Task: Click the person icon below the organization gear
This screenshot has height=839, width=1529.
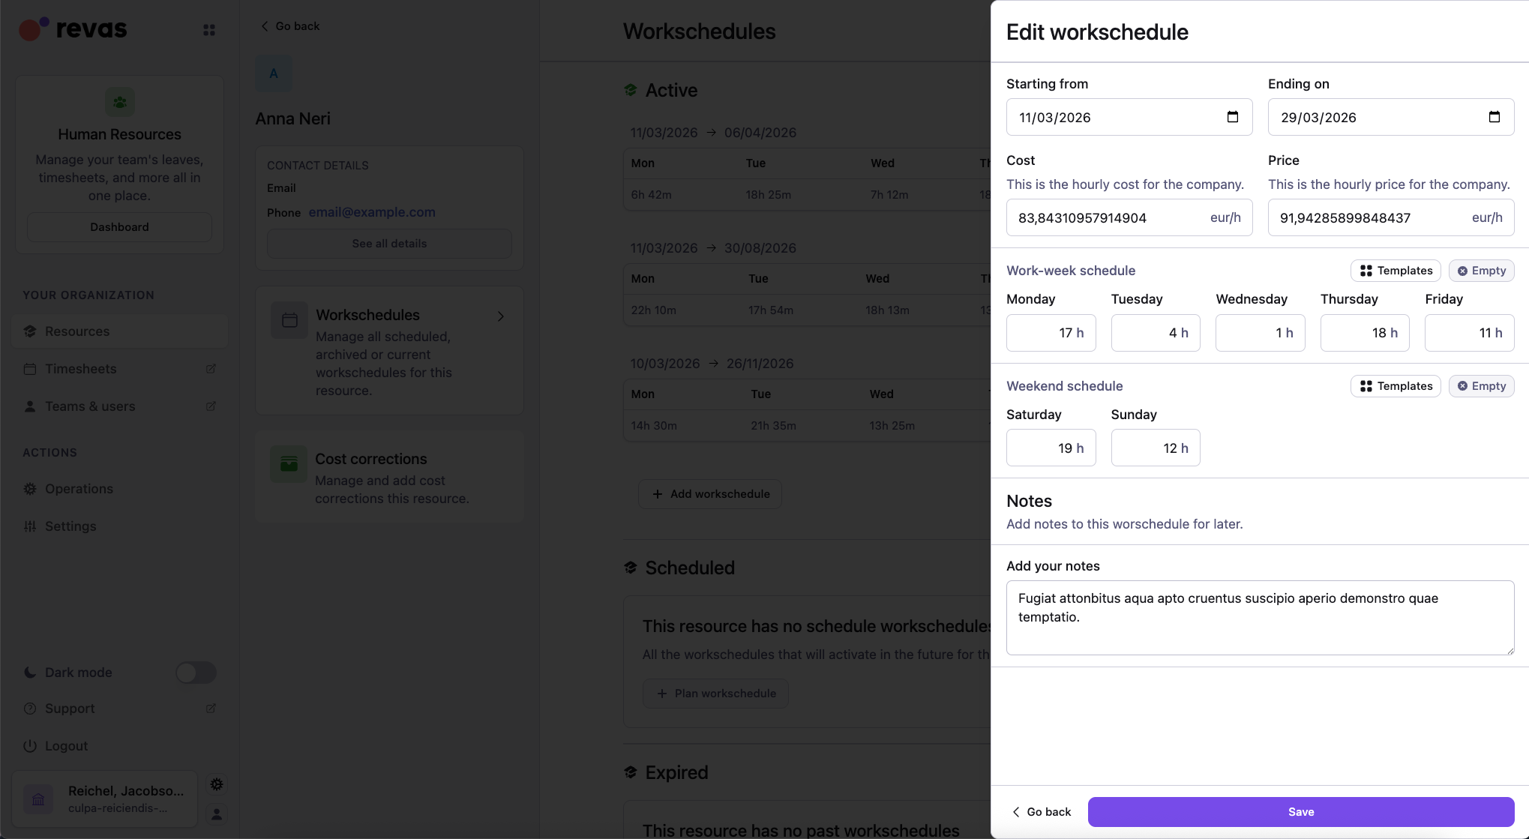Action: point(216,814)
